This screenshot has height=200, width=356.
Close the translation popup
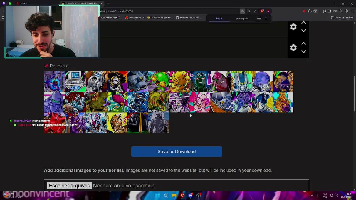[266, 19]
